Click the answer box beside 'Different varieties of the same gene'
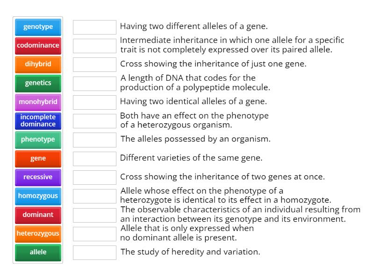Image resolution: width=374 pixels, height=280 pixels. (x=94, y=159)
